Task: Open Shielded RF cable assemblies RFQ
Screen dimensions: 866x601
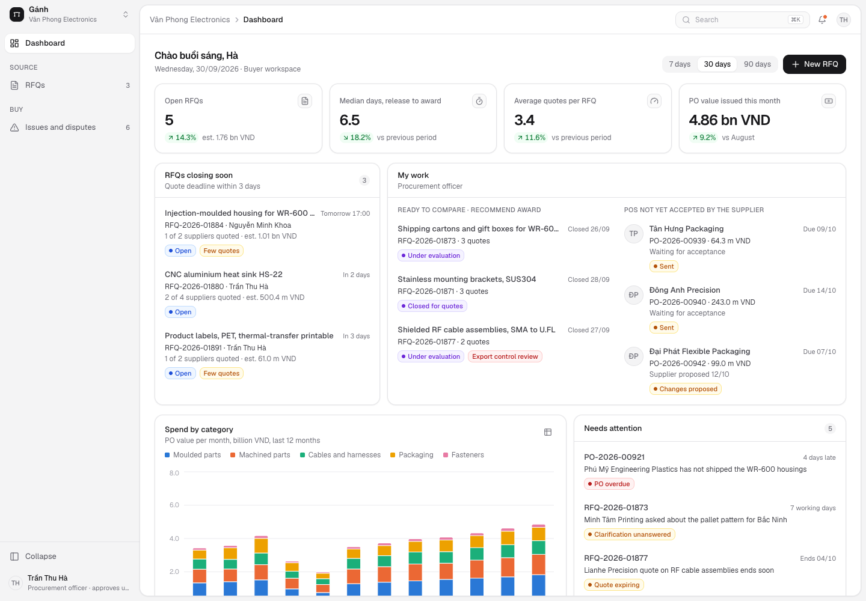Action: pos(503,343)
